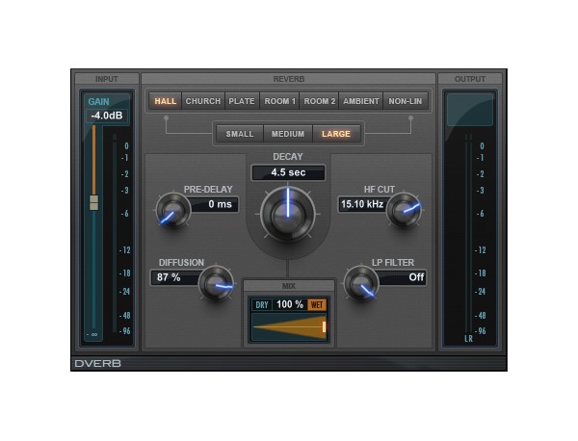This screenshot has width=578, height=441.
Task: Click the INPUT section header
Action: point(107,79)
